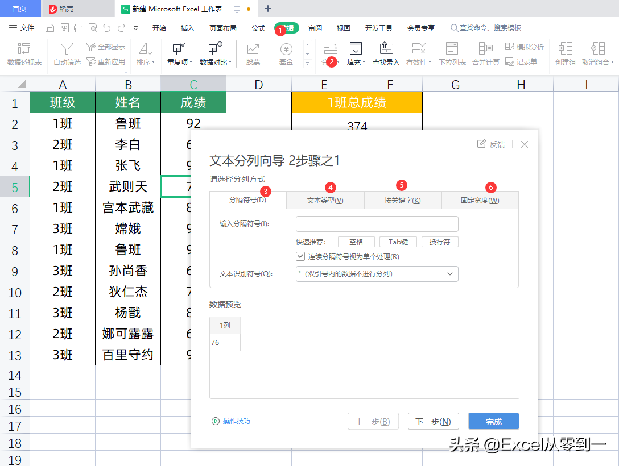The height and width of the screenshot is (466, 619).
Task: Open 模拟分析 what-if analysis
Action: click(524, 47)
